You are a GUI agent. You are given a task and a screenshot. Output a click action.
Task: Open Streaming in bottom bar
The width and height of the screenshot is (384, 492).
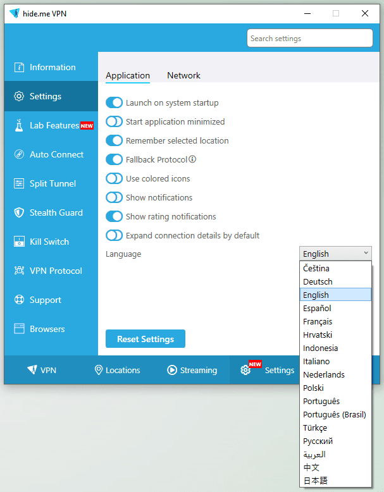point(192,370)
